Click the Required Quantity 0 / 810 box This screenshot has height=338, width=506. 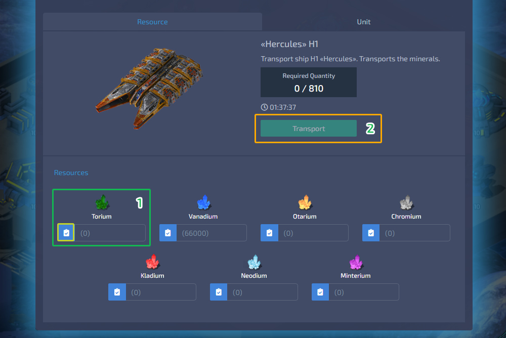pos(309,82)
